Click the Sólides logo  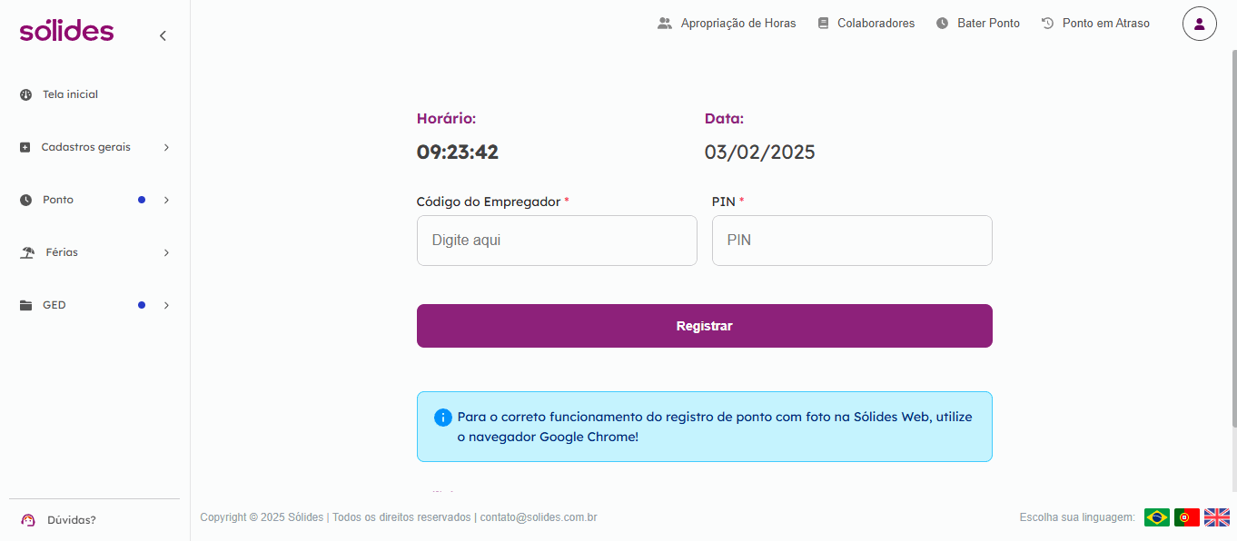pos(66,31)
